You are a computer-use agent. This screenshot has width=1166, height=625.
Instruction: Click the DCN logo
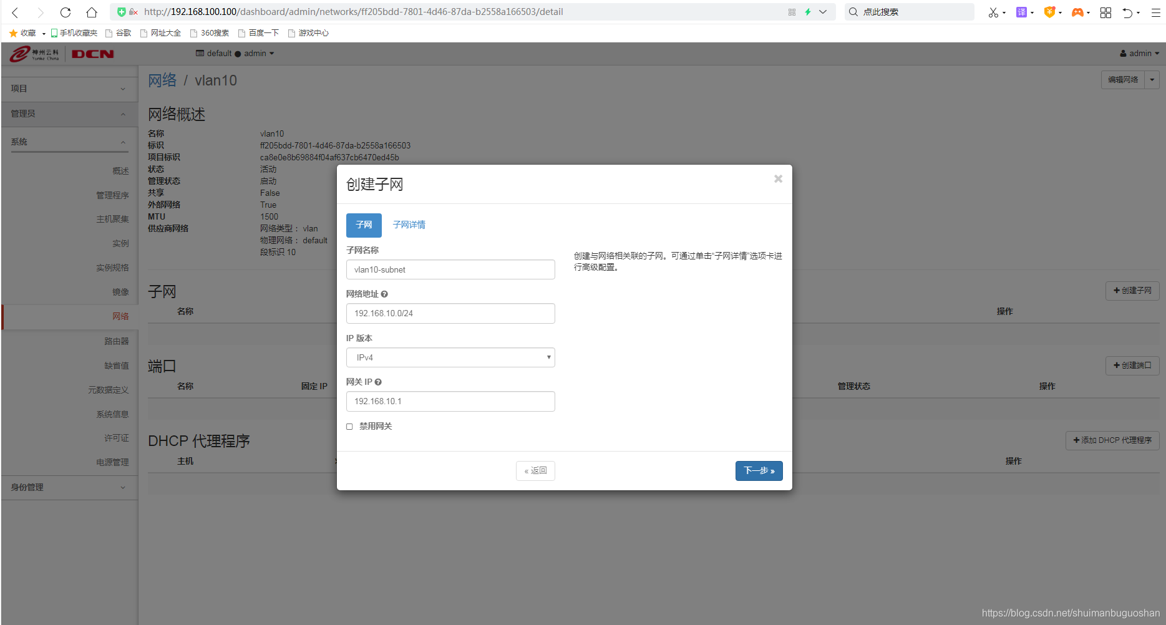[x=92, y=54]
